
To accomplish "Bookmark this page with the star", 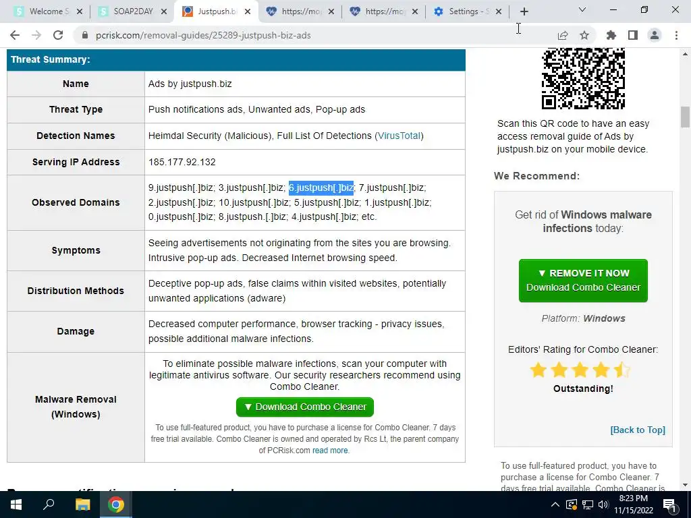I will [x=584, y=35].
